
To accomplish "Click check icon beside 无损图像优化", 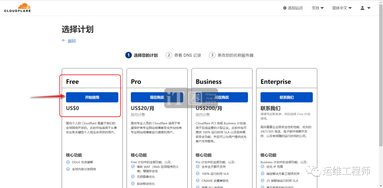I will (x=133, y=176).
